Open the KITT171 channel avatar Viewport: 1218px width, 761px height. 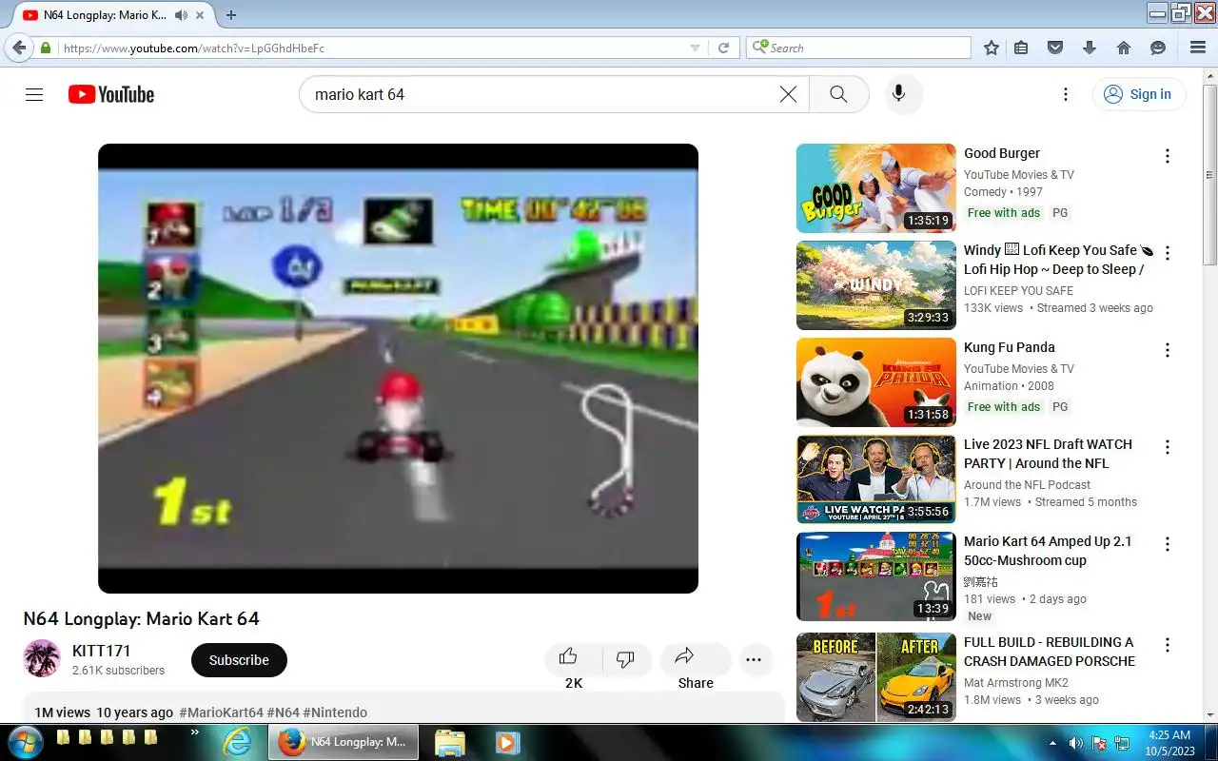tap(42, 658)
